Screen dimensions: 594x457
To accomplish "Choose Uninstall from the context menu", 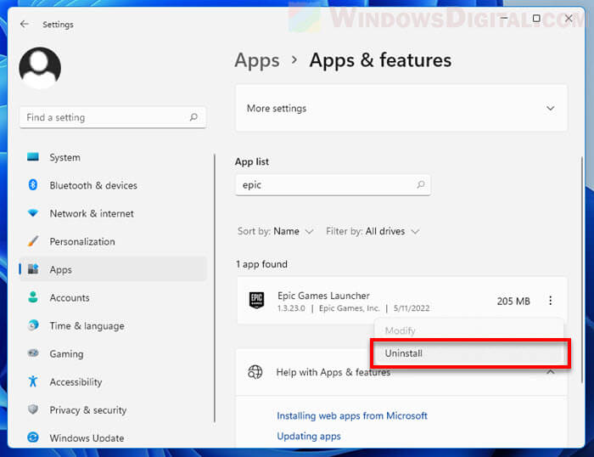I will [470, 353].
